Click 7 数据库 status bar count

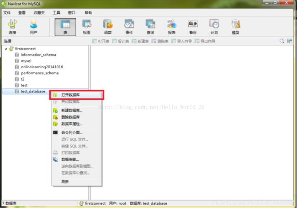(9, 203)
